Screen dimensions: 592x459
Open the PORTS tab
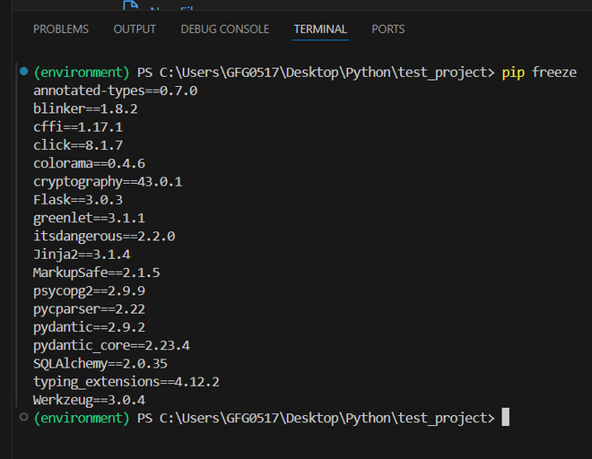pyautogui.click(x=388, y=30)
